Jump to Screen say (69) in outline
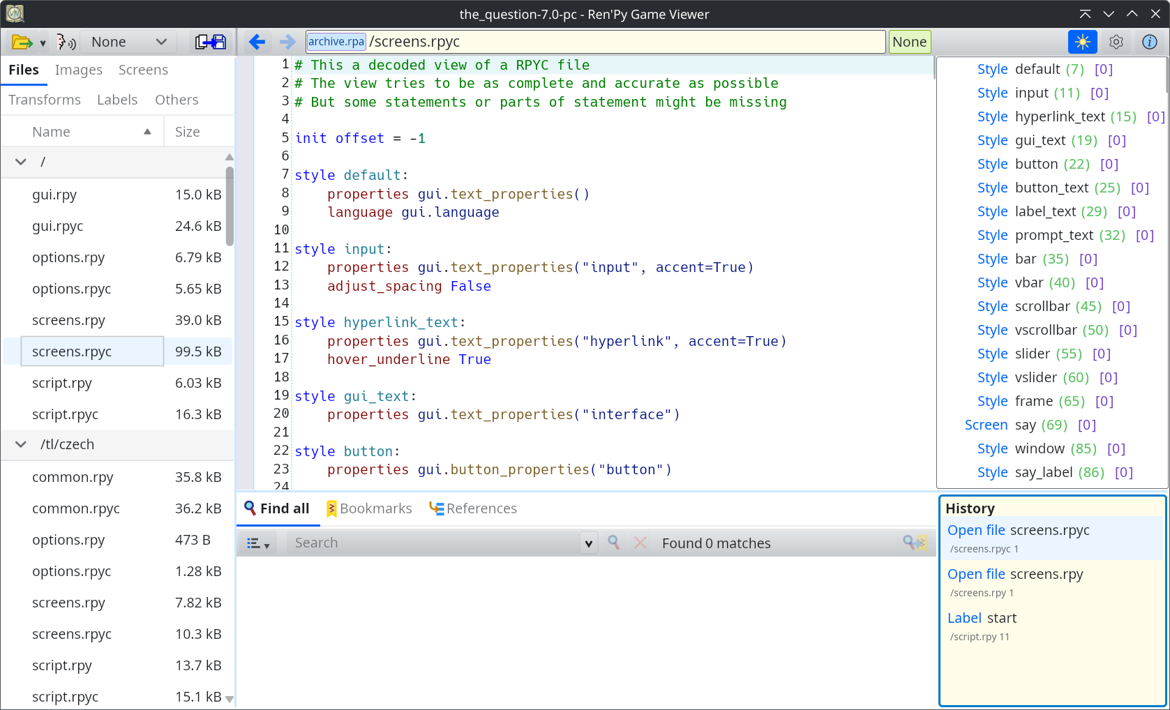The image size is (1170, 710). click(x=1030, y=425)
